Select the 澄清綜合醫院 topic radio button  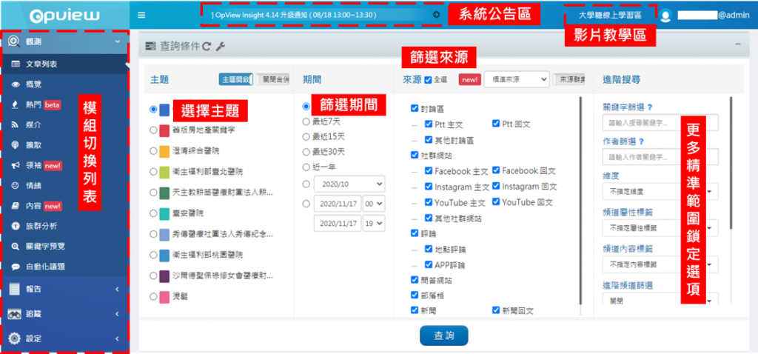(x=153, y=151)
